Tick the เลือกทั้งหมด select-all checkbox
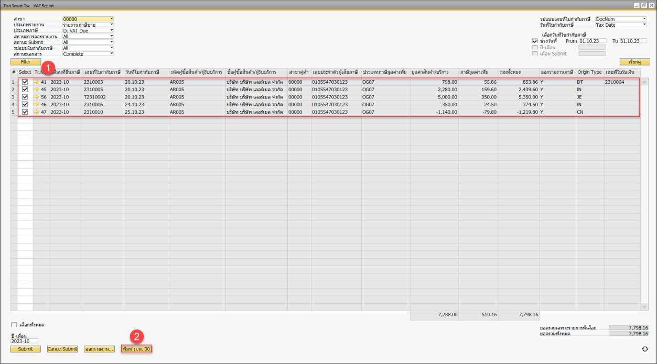Viewport: 657px width, 364px height. pyautogui.click(x=14, y=325)
